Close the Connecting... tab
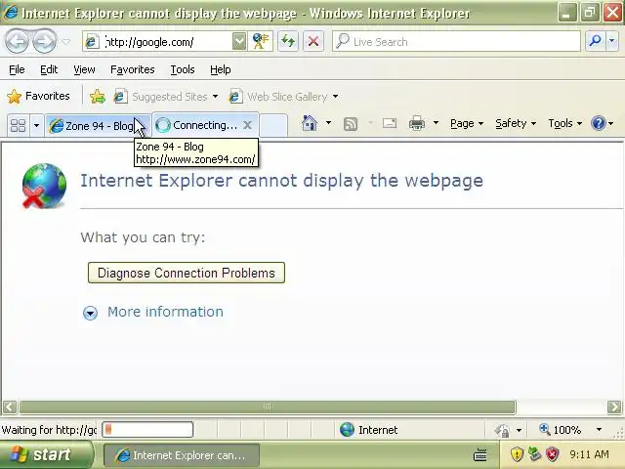 click(x=247, y=125)
